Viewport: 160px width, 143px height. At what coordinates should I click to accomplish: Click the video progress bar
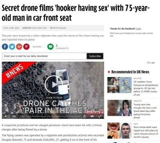pos(53,116)
